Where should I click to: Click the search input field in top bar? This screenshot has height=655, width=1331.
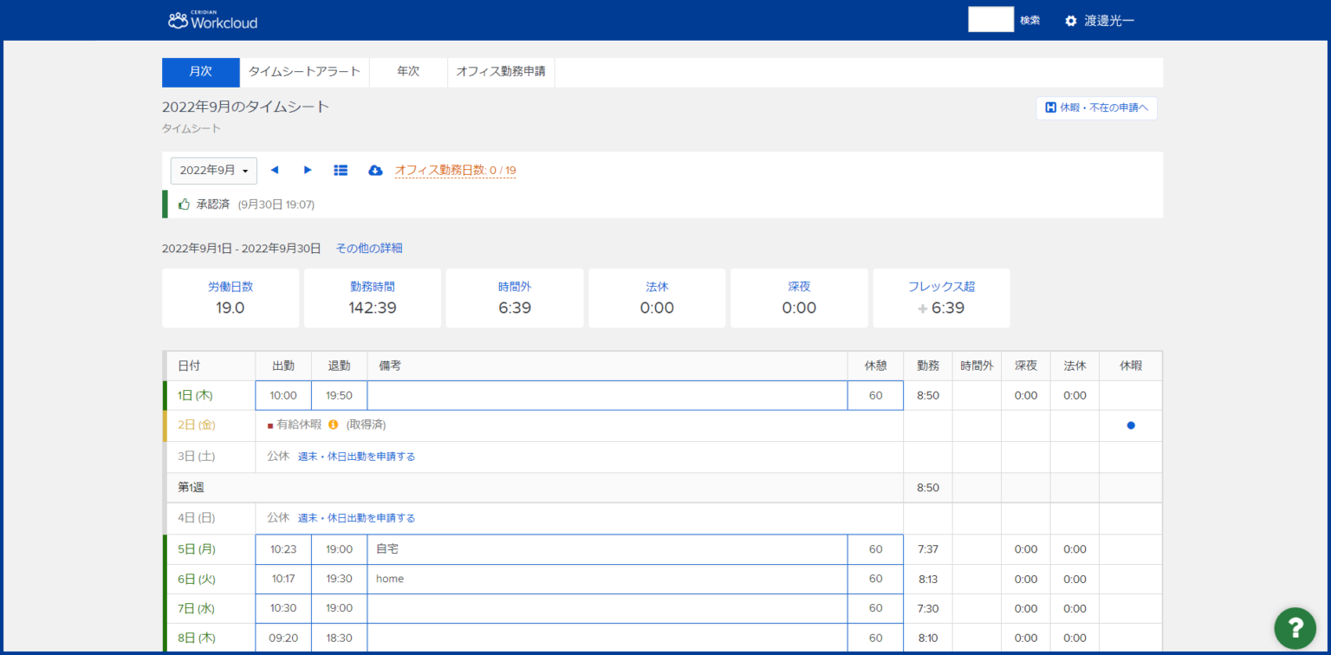990,18
